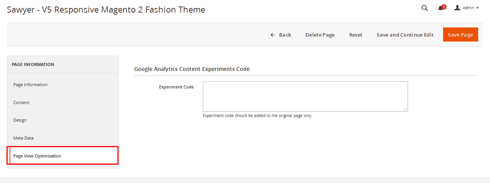Viewport: 490px width, 183px height.
Task: Click Reset to discard changes
Action: click(356, 35)
